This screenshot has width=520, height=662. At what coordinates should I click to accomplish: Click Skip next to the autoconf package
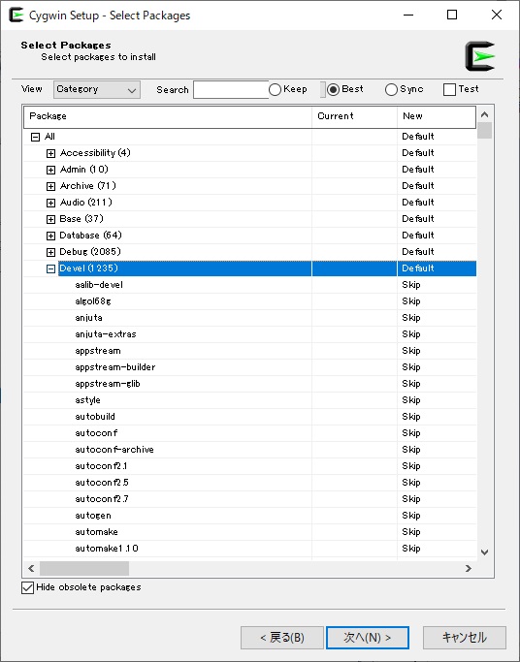[411, 433]
